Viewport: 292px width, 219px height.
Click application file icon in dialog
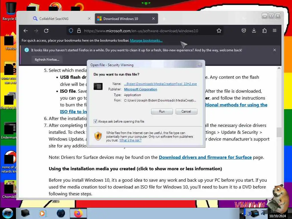[x=98, y=86]
